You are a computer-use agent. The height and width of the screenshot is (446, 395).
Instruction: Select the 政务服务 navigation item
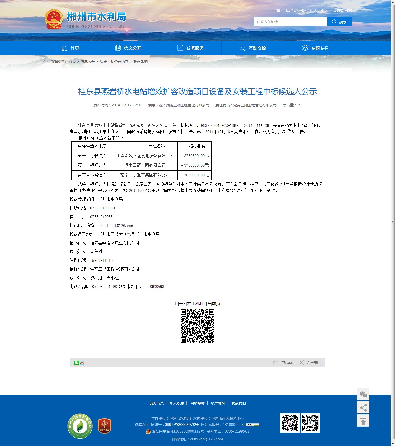coord(191,48)
